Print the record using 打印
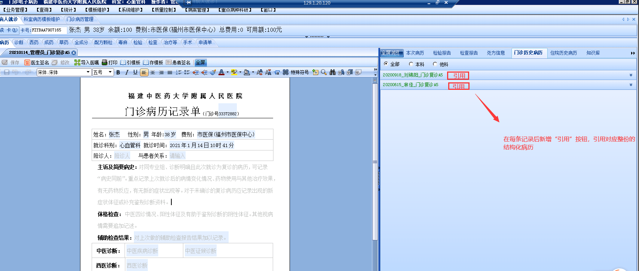 [x=110, y=63]
